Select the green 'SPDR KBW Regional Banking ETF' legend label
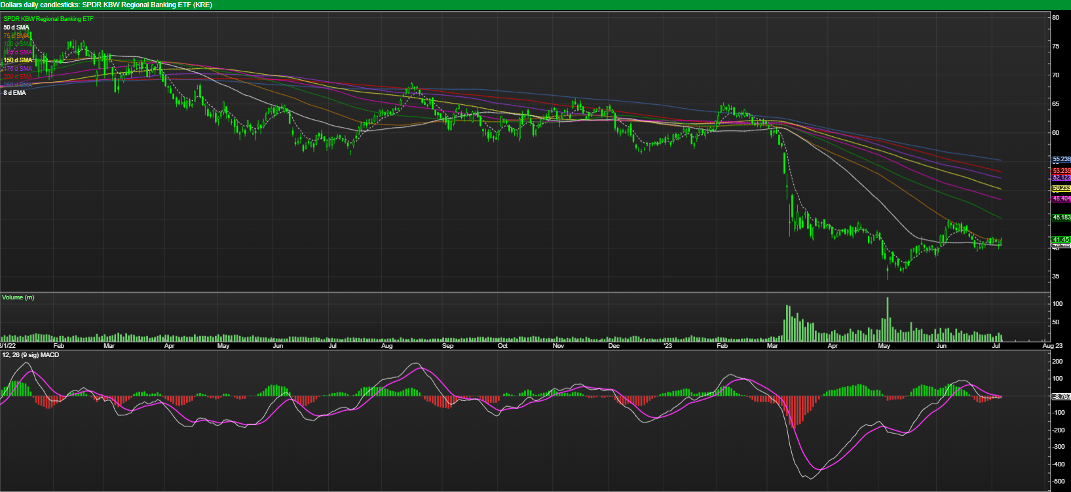 tap(48, 19)
